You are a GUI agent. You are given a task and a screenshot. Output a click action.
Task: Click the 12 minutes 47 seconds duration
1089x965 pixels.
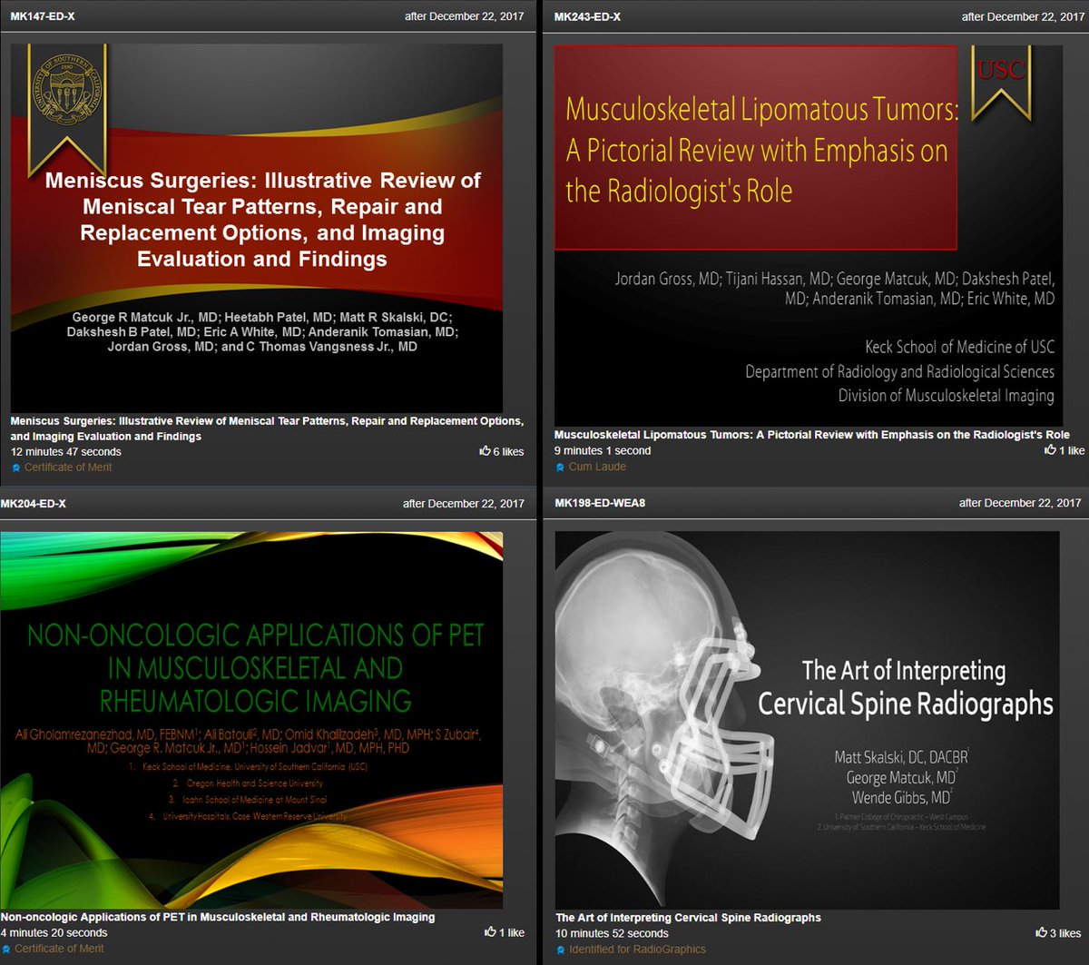coord(65,451)
